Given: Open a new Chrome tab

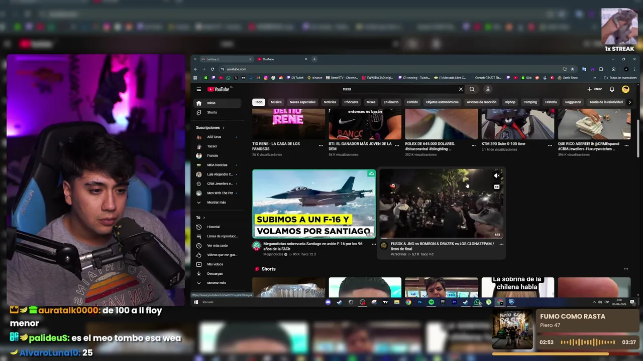Looking at the screenshot, I should (314, 59).
